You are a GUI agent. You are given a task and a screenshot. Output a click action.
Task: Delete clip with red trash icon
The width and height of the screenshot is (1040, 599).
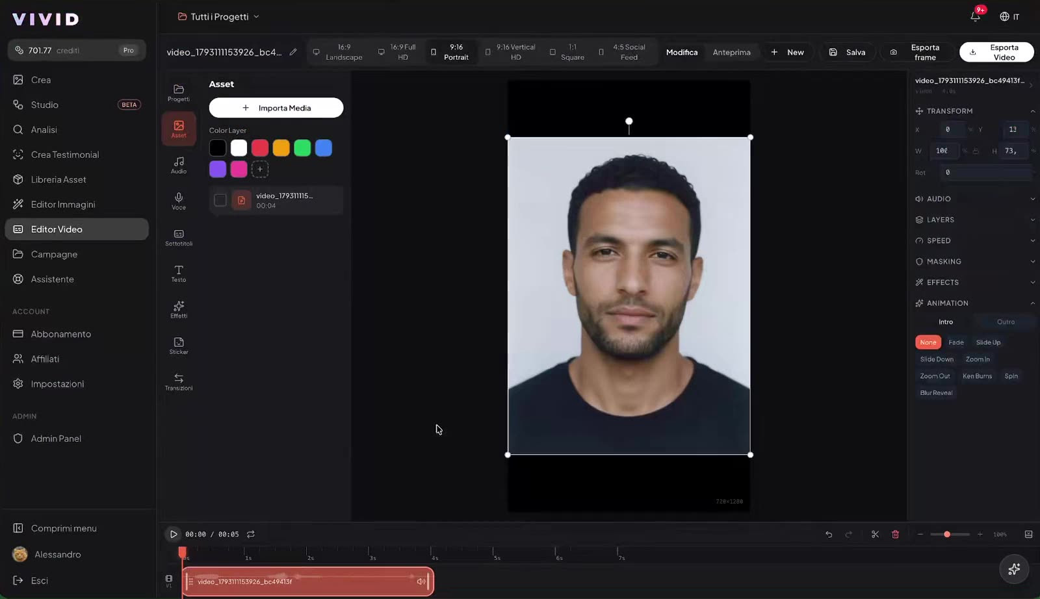[895, 534]
